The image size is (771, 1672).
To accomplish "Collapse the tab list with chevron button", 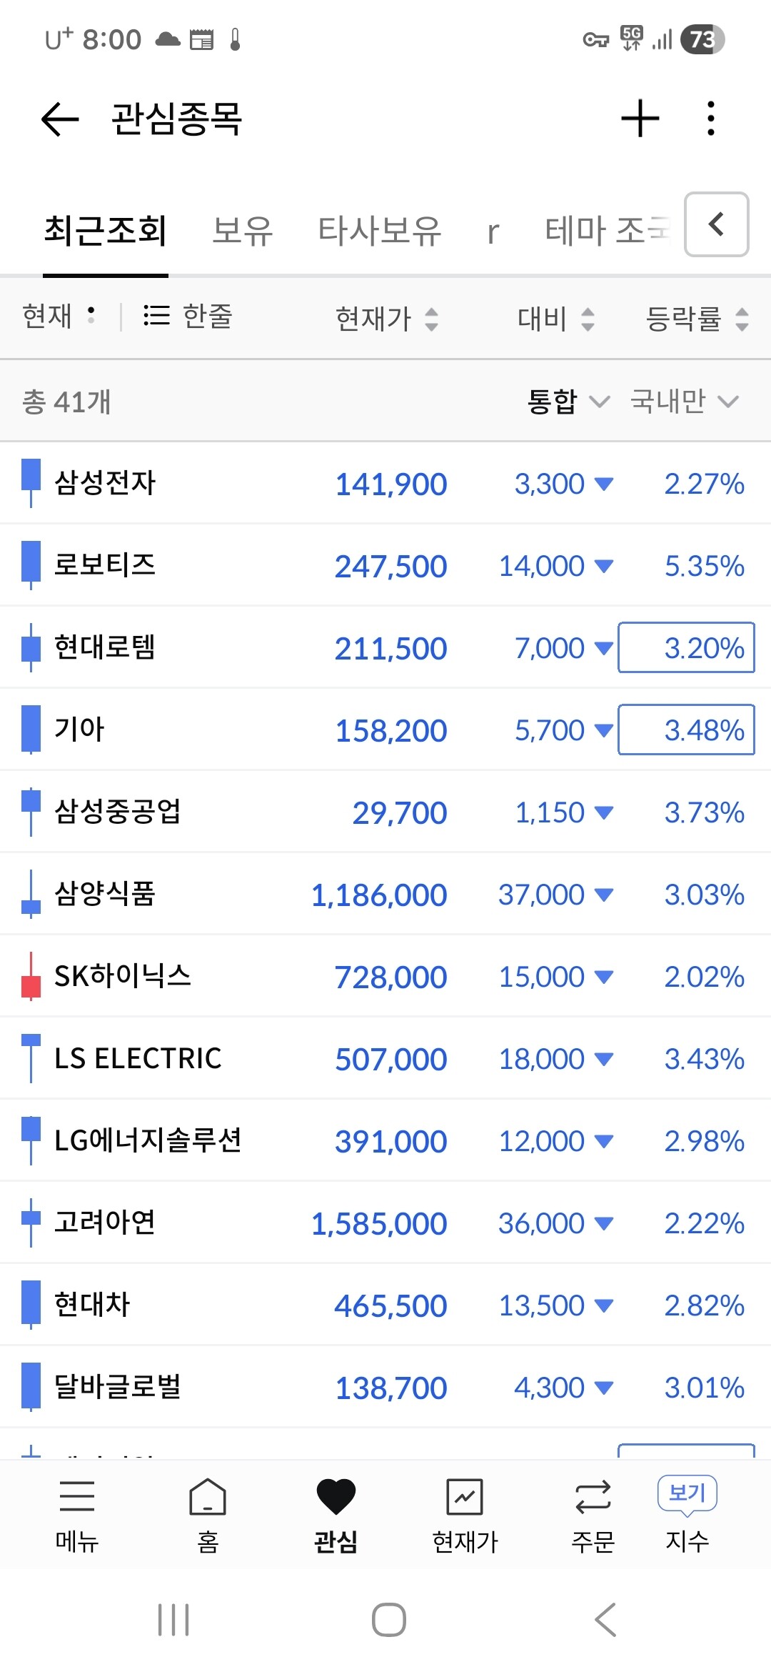I will [717, 224].
